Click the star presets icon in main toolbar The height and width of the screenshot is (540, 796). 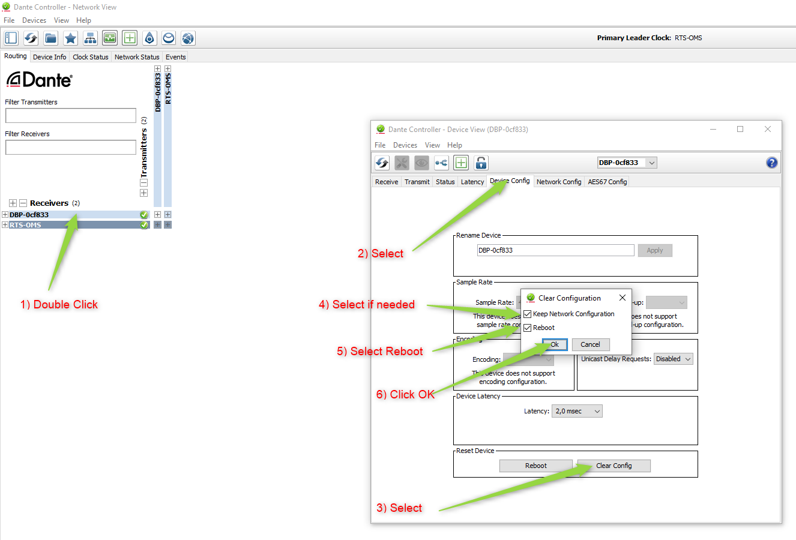pos(70,38)
